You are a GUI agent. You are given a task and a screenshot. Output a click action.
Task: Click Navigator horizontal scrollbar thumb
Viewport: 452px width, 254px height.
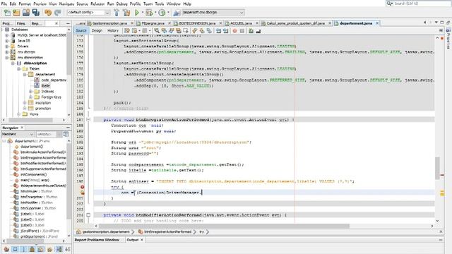26,241
